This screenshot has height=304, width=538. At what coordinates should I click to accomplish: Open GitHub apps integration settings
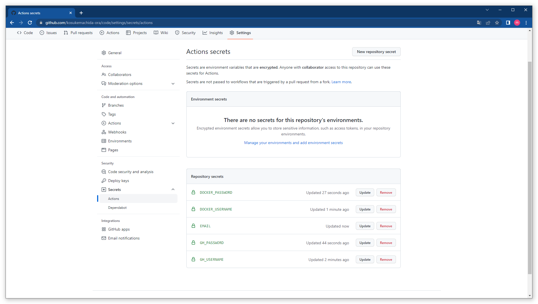pyautogui.click(x=119, y=229)
